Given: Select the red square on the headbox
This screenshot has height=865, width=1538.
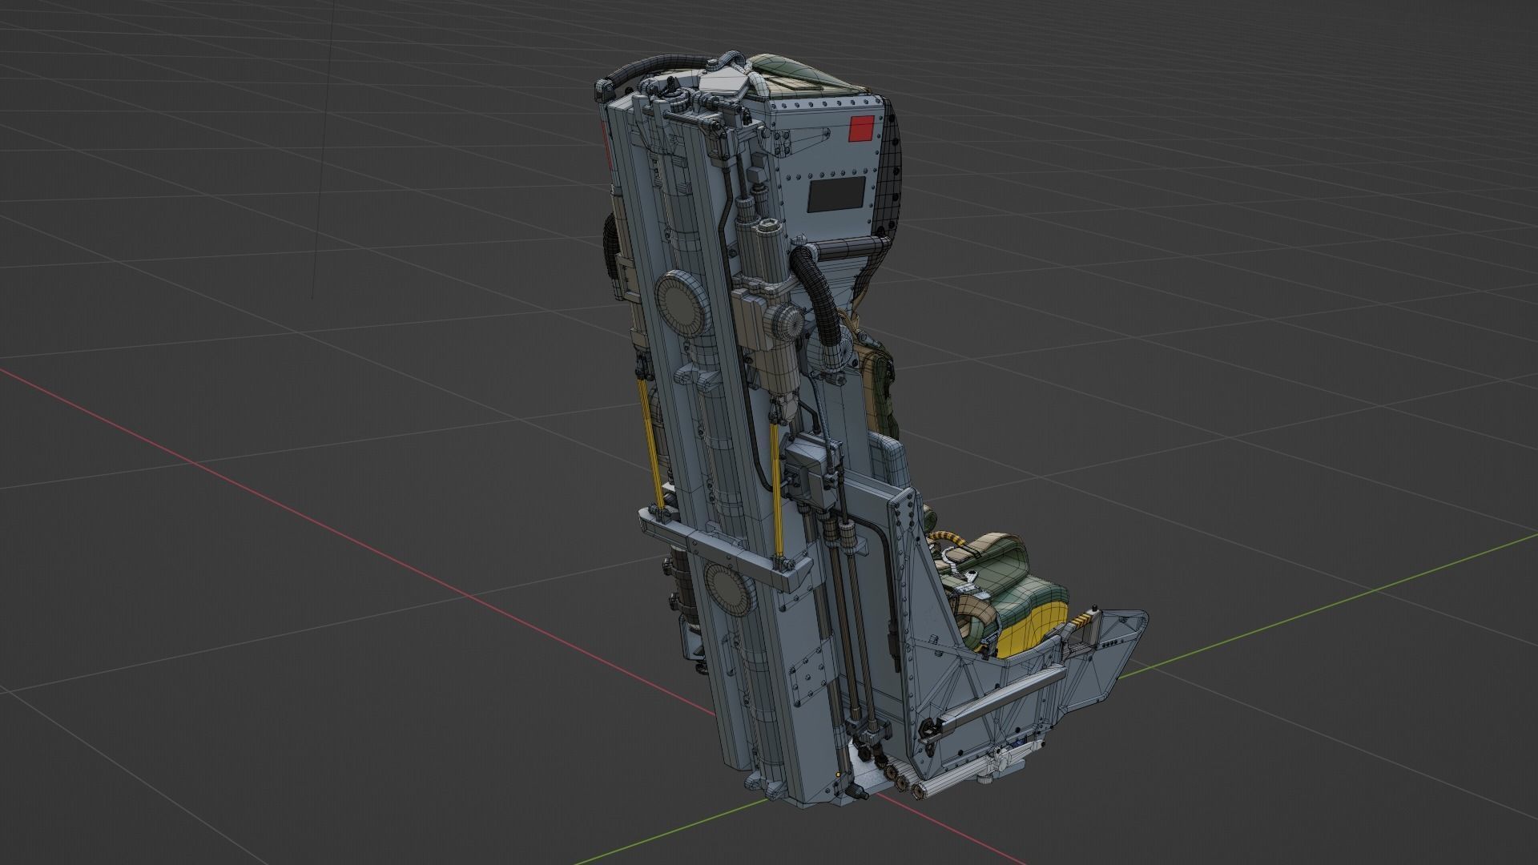Looking at the screenshot, I should (861, 129).
